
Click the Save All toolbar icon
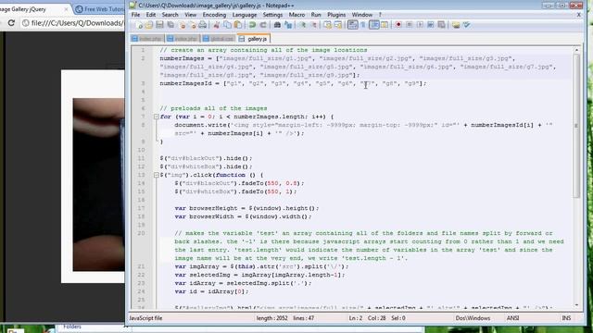pos(170,25)
